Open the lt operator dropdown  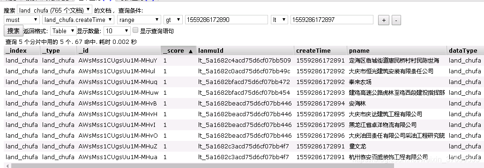(x=279, y=20)
